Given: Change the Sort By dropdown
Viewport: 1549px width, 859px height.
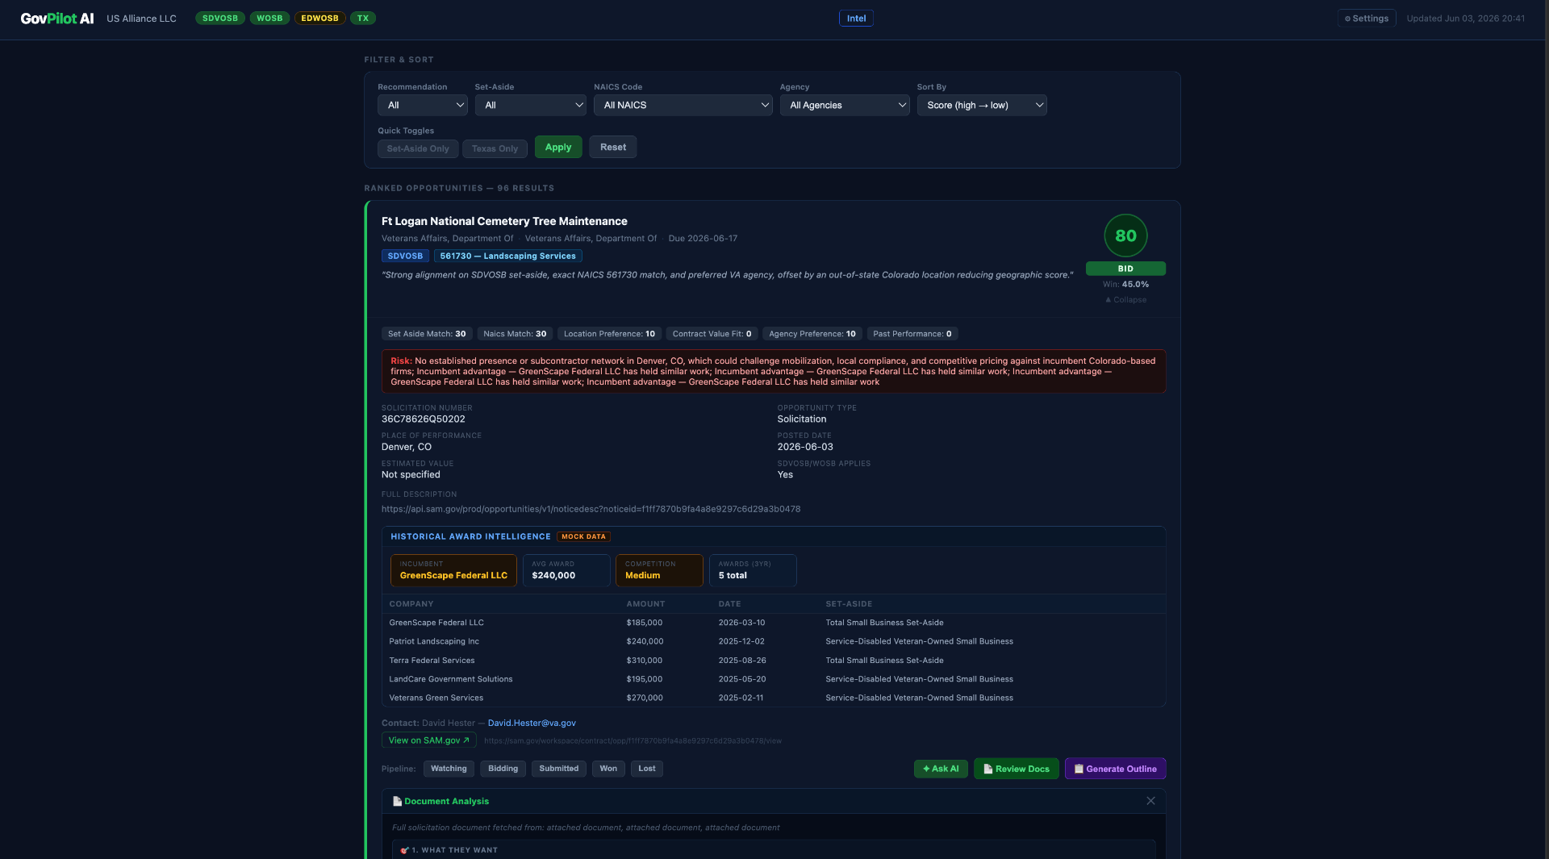Looking at the screenshot, I should pos(982,105).
